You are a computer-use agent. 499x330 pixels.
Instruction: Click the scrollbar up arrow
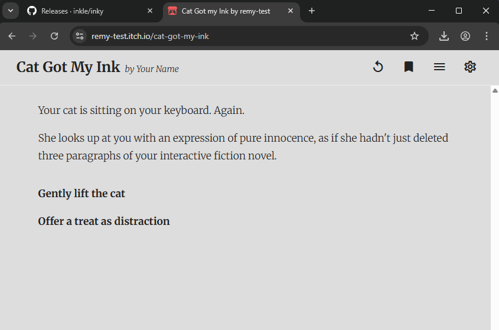[495, 90]
